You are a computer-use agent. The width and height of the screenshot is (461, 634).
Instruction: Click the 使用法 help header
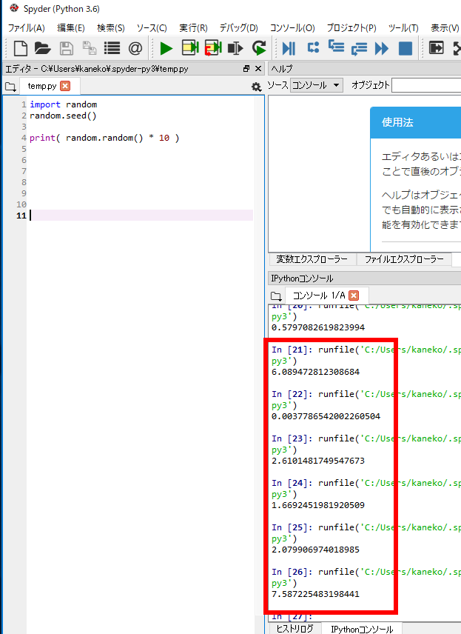(397, 122)
